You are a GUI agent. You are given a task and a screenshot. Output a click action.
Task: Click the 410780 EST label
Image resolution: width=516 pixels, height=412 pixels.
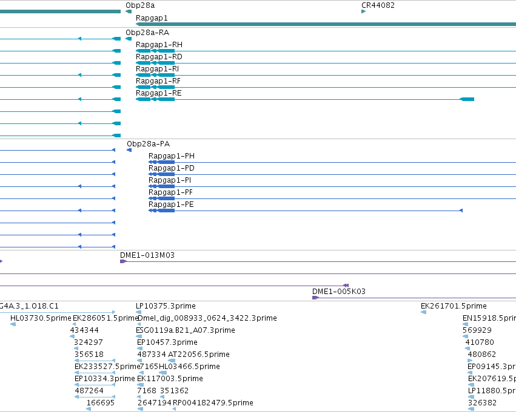tap(480, 342)
